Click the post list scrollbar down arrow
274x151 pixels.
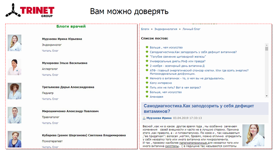click(267, 96)
